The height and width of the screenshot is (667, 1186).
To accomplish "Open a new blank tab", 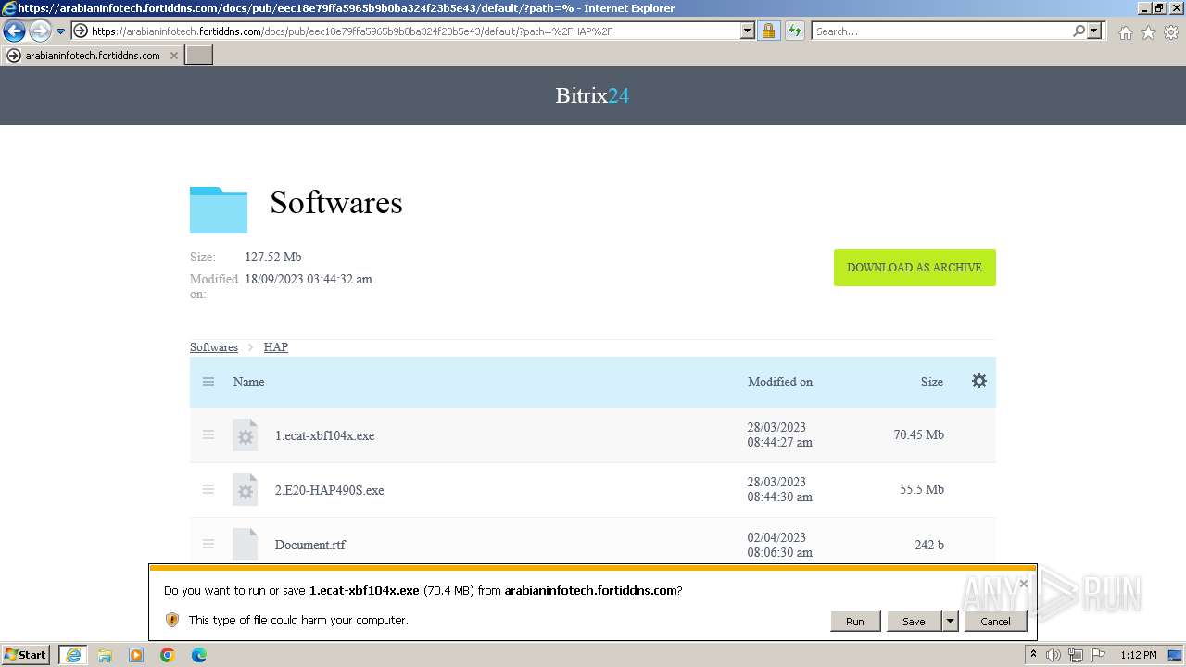I will (199, 56).
